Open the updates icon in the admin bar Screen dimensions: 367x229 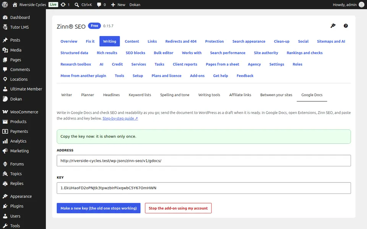pos(63,5)
